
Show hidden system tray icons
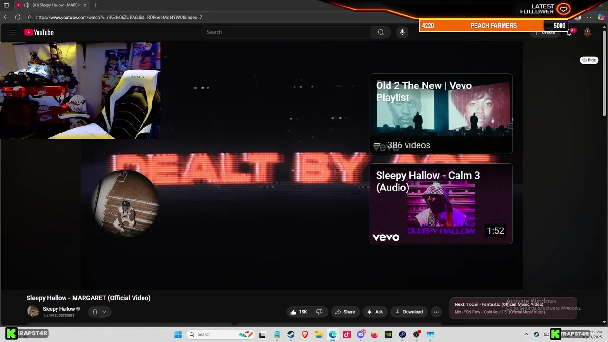click(x=526, y=334)
